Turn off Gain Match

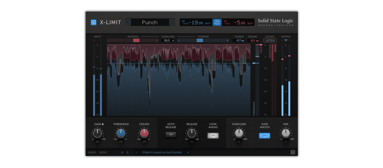[264, 135]
